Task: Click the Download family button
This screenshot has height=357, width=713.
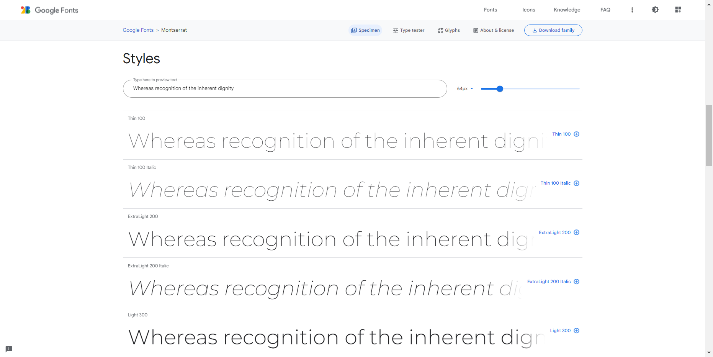Action: pyautogui.click(x=553, y=30)
